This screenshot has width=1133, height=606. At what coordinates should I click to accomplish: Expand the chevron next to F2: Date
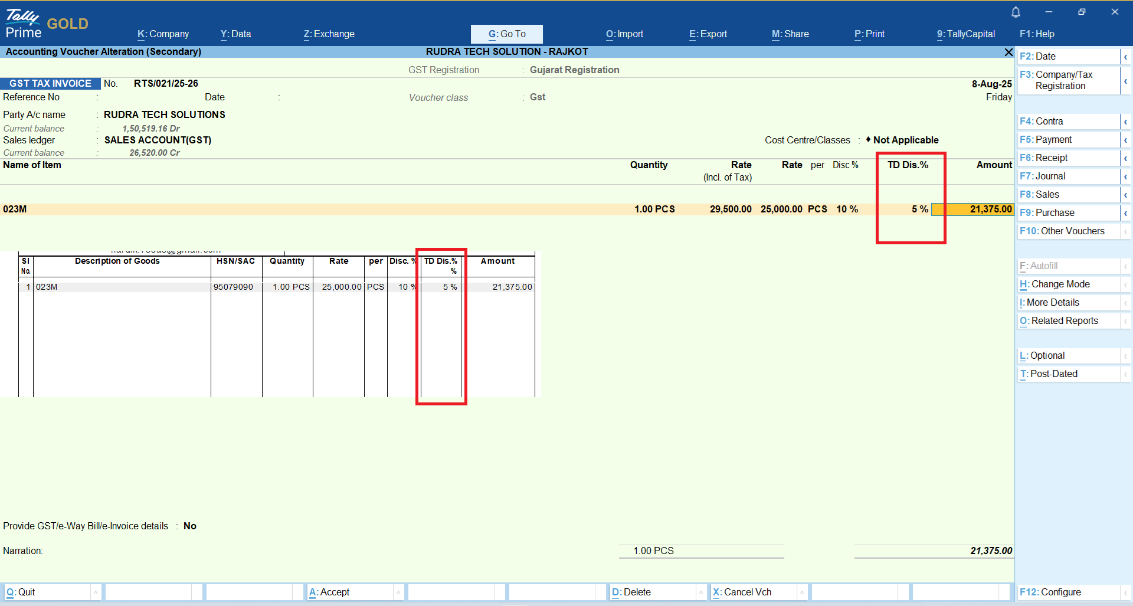click(x=1125, y=57)
